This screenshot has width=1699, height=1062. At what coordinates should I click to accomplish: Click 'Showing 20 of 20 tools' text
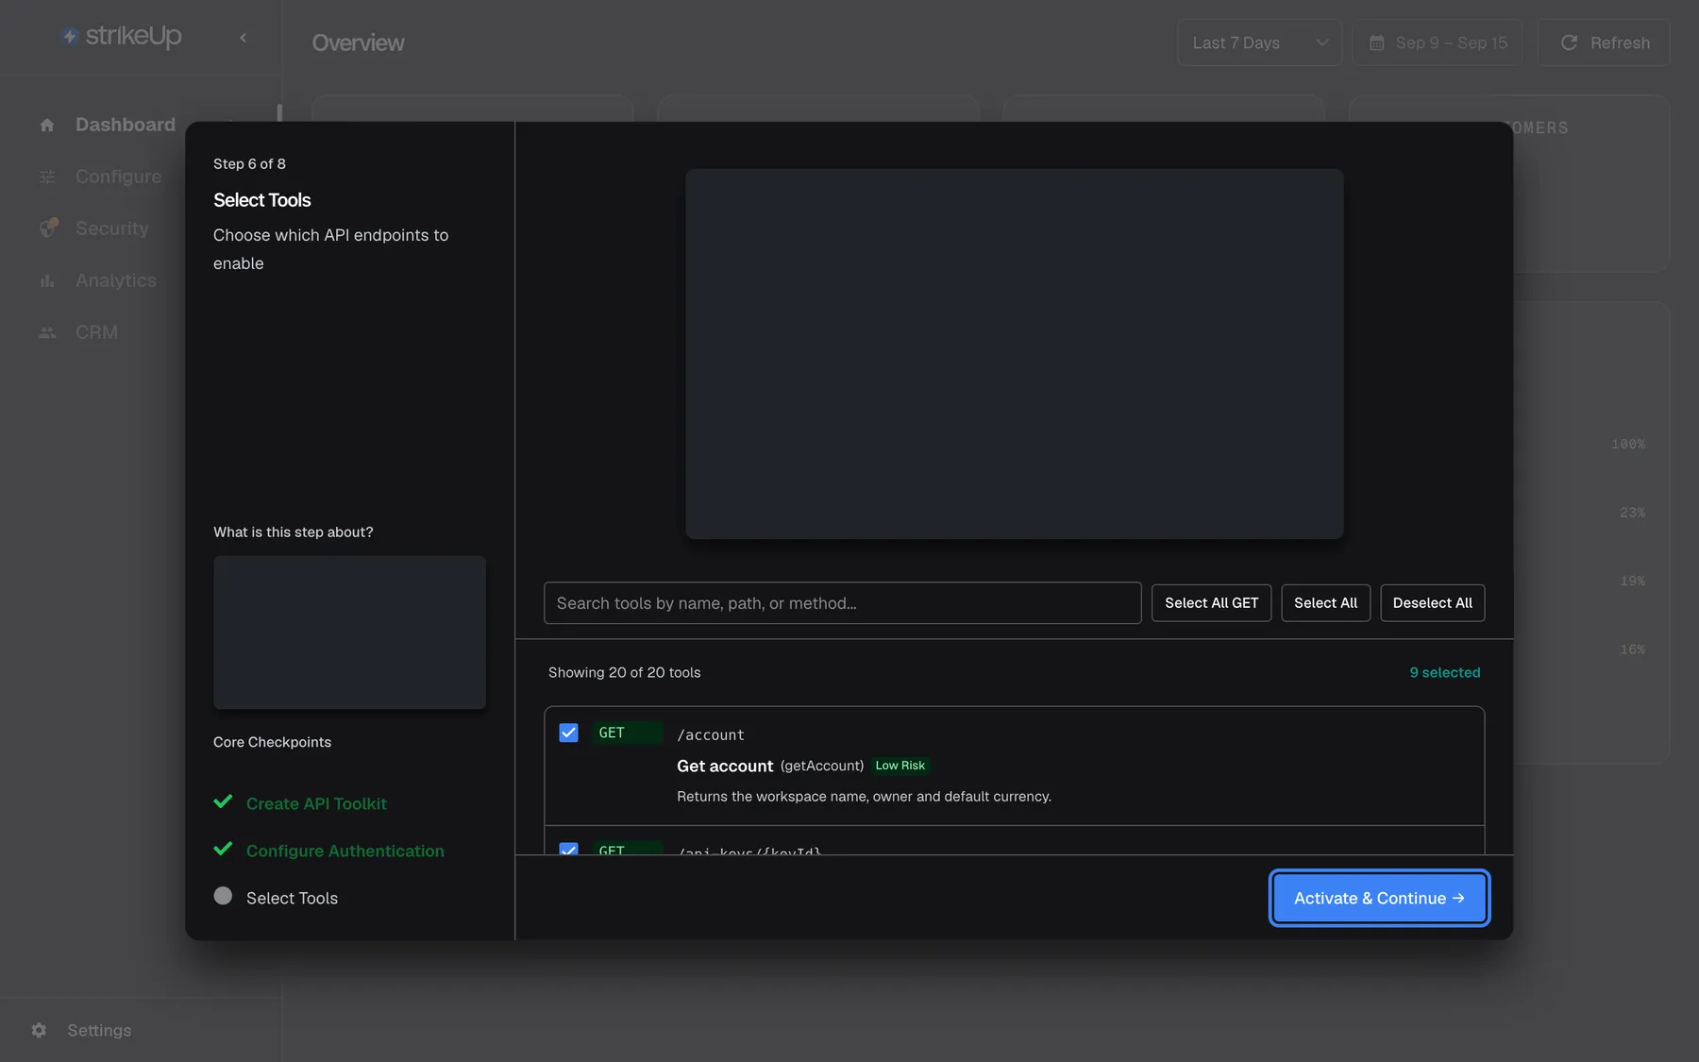pos(624,672)
